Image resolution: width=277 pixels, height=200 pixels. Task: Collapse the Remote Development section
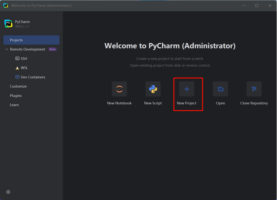pos(7,49)
